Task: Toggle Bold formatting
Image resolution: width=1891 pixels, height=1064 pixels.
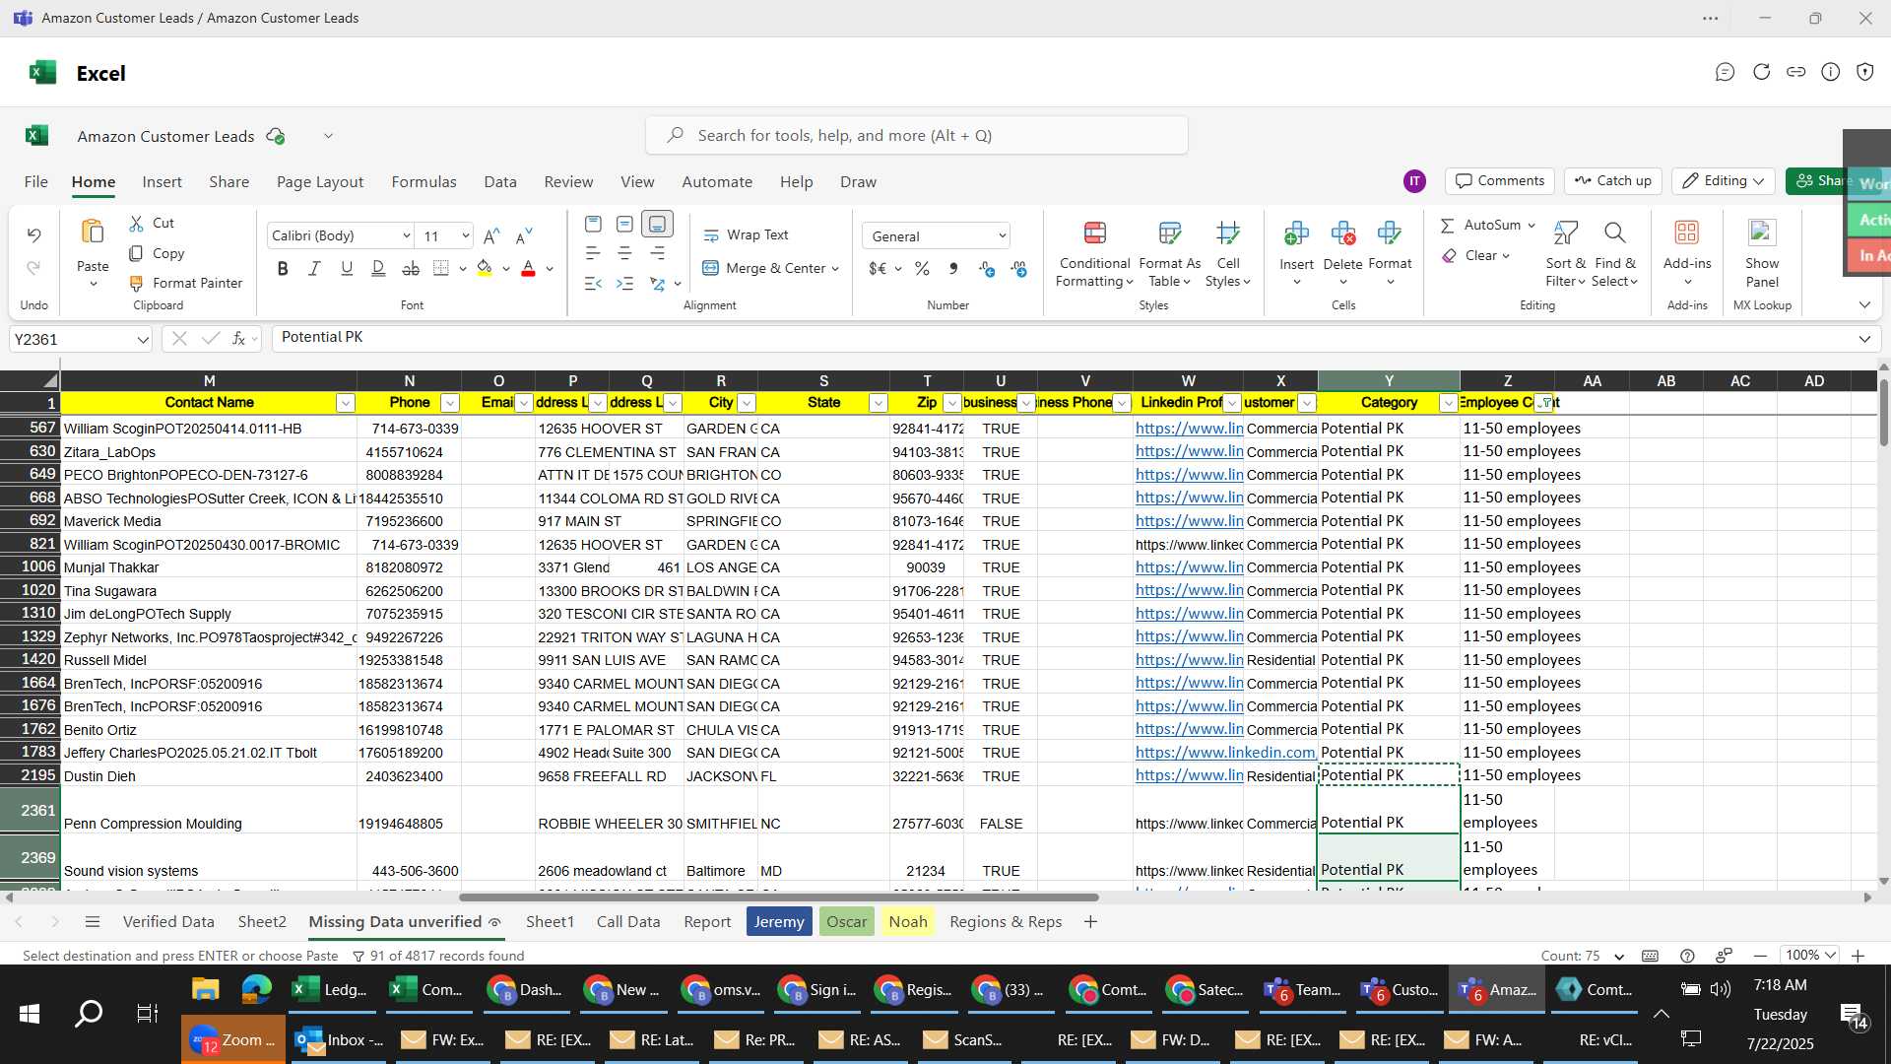Action: click(x=283, y=268)
